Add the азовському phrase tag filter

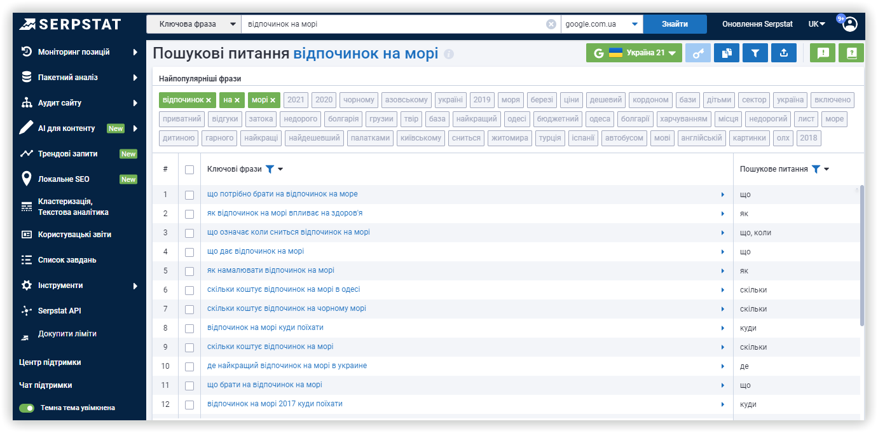click(x=406, y=100)
